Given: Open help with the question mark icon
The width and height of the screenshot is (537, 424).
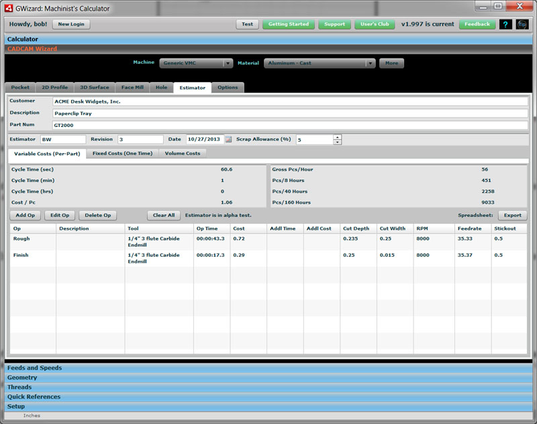Looking at the screenshot, I should coord(505,24).
